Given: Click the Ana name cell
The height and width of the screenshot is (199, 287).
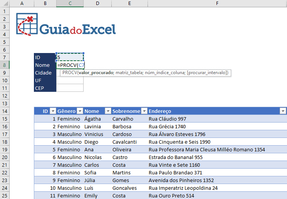Looking at the screenshot, I should (97, 149).
